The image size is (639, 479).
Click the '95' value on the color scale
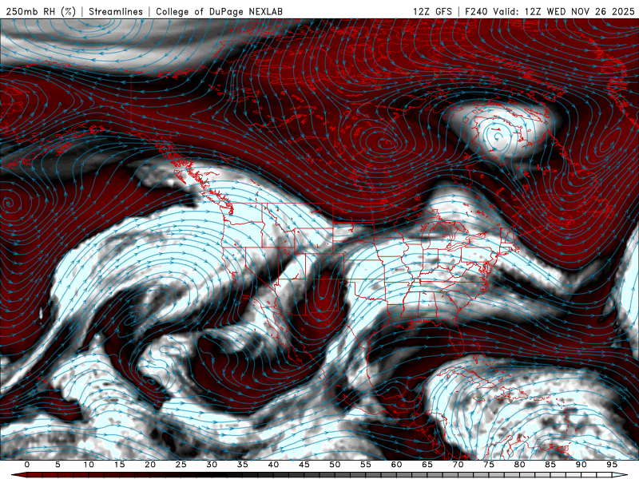click(x=612, y=465)
